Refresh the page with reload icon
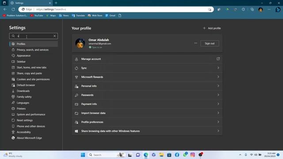The width and height of the screenshot is (283, 159). [13, 9]
